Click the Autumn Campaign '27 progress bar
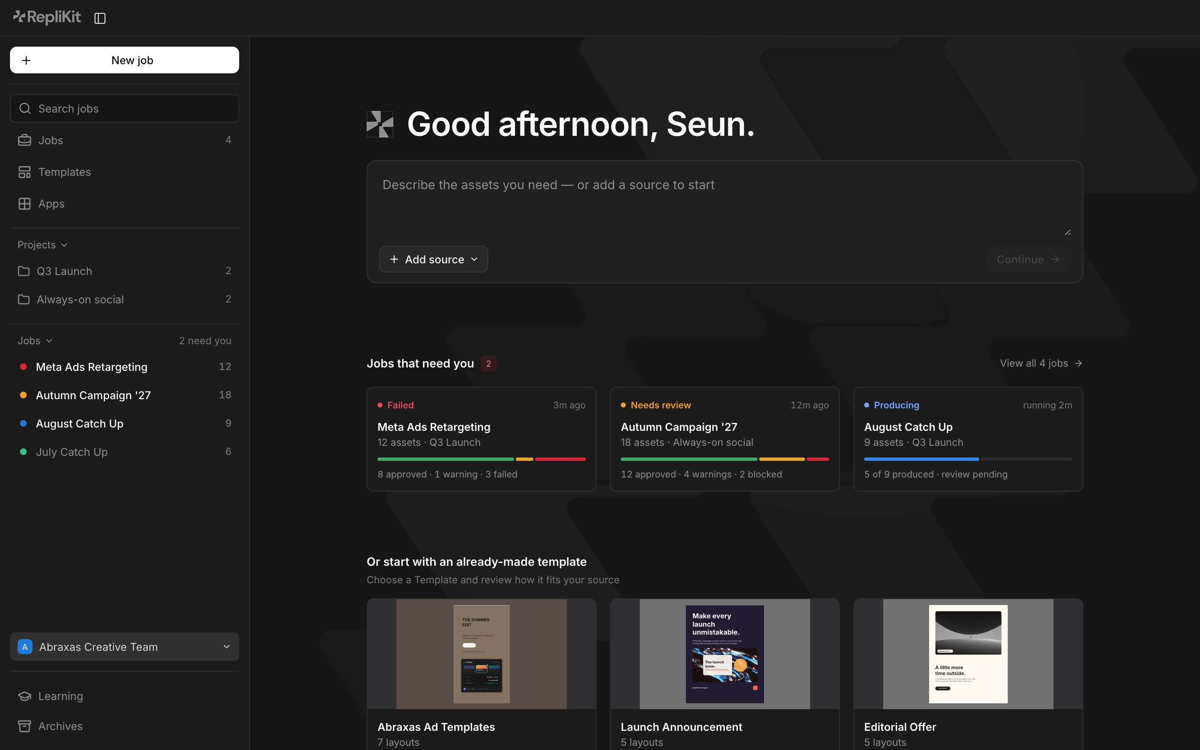Viewport: 1200px width, 750px height. 725,459
